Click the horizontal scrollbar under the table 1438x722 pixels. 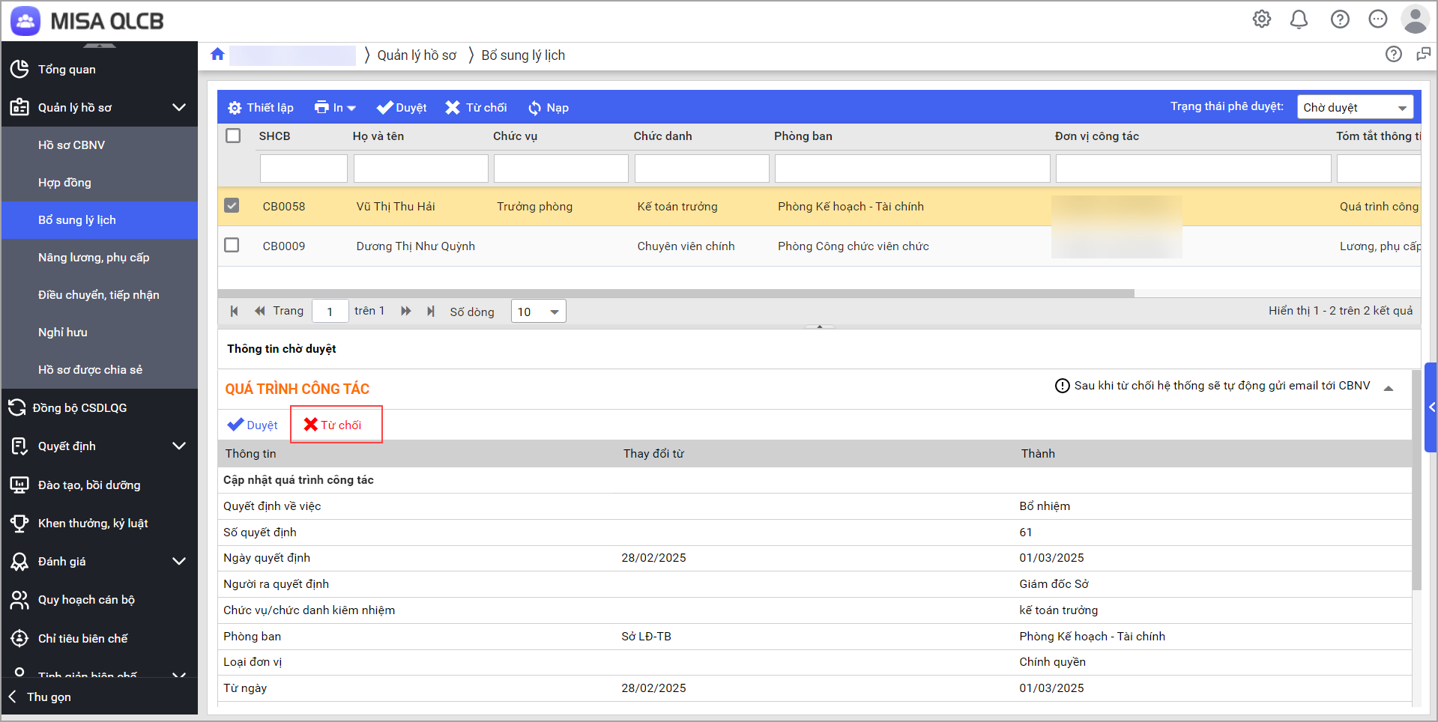674,294
